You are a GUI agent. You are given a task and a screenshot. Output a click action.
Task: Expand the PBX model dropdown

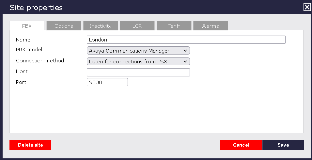[x=138, y=51]
